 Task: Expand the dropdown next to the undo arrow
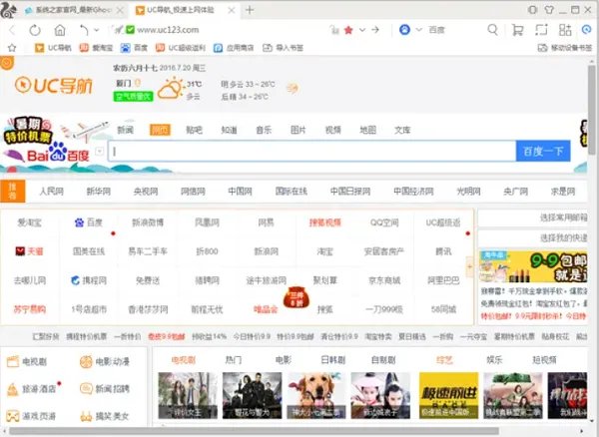pyautogui.click(x=96, y=30)
